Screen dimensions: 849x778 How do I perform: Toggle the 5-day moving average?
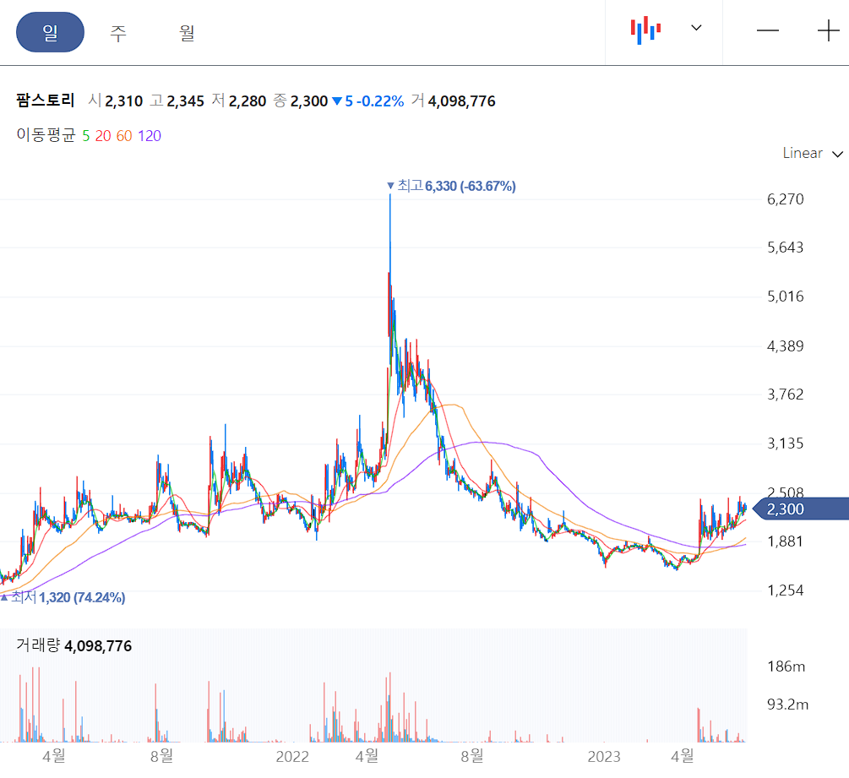pyautogui.click(x=85, y=136)
